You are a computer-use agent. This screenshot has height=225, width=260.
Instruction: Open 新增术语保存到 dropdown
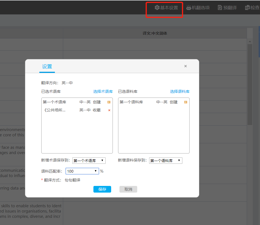coord(89,160)
